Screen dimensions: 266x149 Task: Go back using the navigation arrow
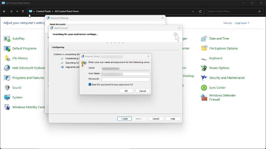click(4, 11)
